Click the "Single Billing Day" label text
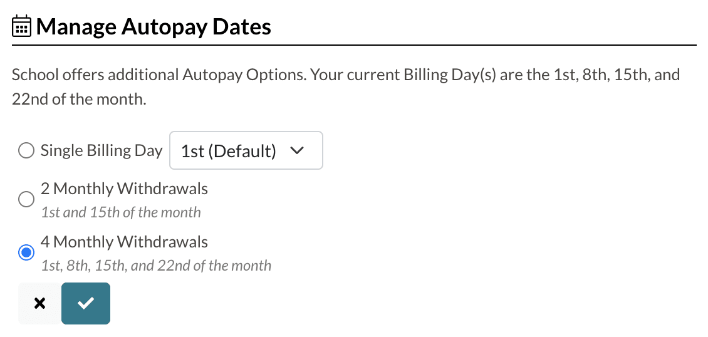Screen dimensions: 708x337 point(102,151)
